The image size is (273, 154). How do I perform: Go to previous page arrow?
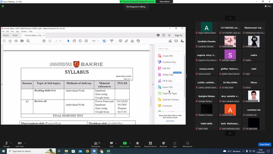(44, 41)
